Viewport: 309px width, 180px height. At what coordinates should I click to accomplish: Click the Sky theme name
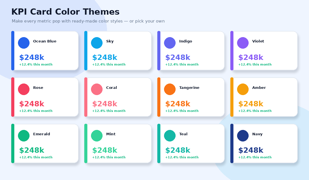tap(110, 41)
